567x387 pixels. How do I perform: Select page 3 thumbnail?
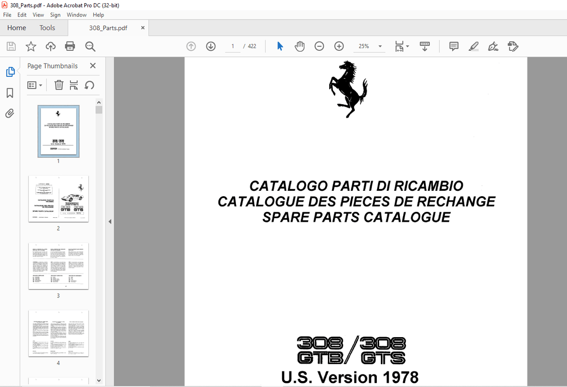pos(58,266)
